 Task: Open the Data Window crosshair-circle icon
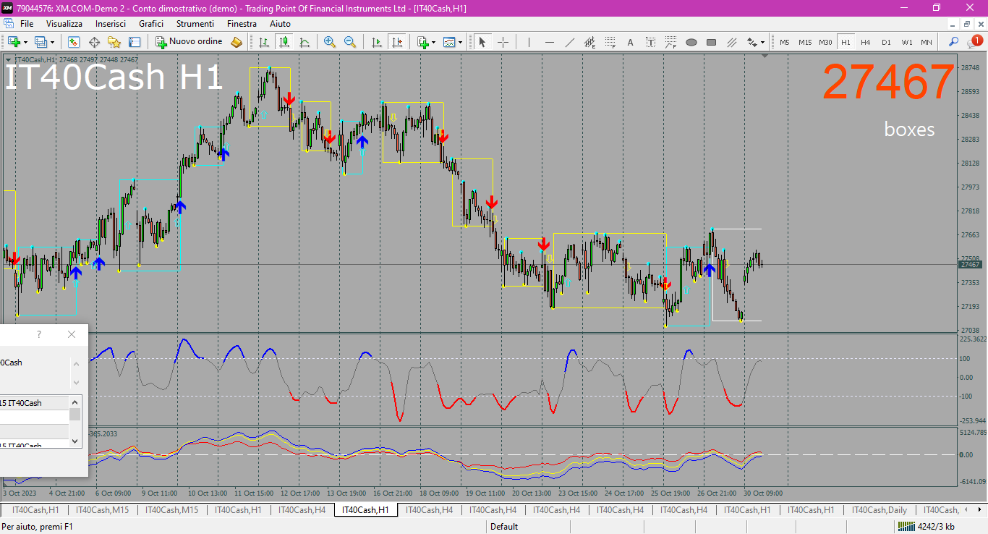coord(94,42)
